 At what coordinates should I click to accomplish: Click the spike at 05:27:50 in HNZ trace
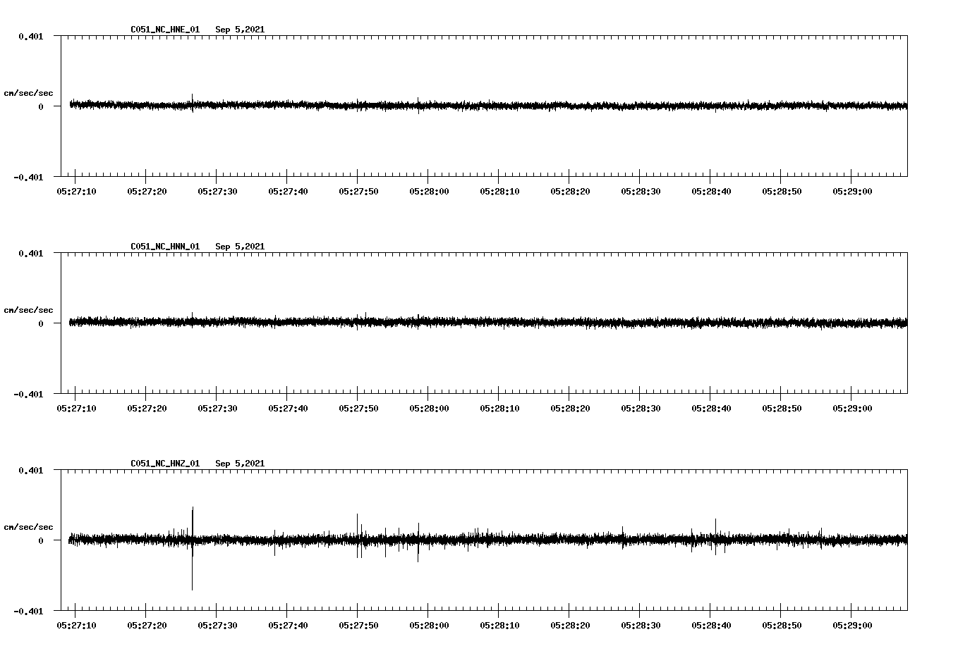click(x=357, y=535)
